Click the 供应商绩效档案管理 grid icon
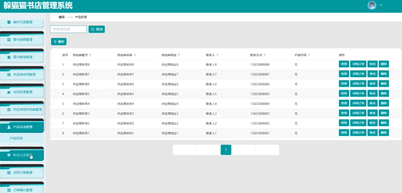 coord(9,110)
